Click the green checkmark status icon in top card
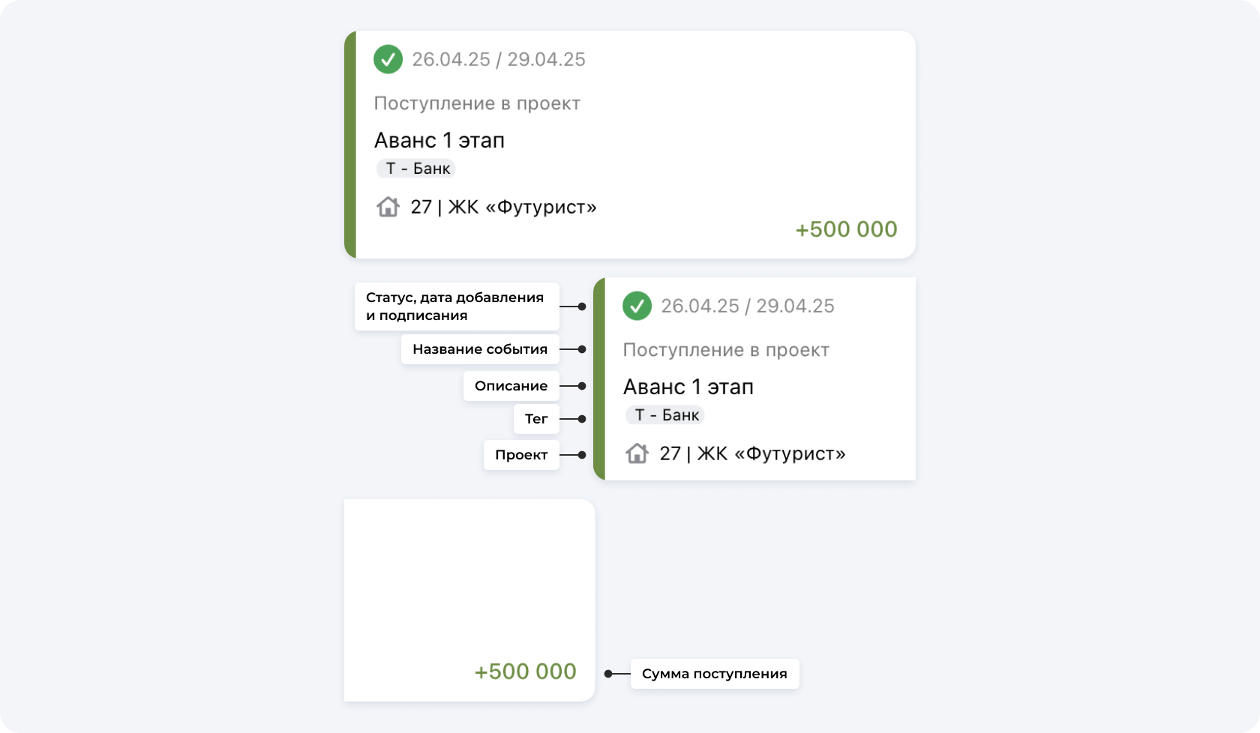Screen dimensions: 1260x733 (x=388, y=59)
